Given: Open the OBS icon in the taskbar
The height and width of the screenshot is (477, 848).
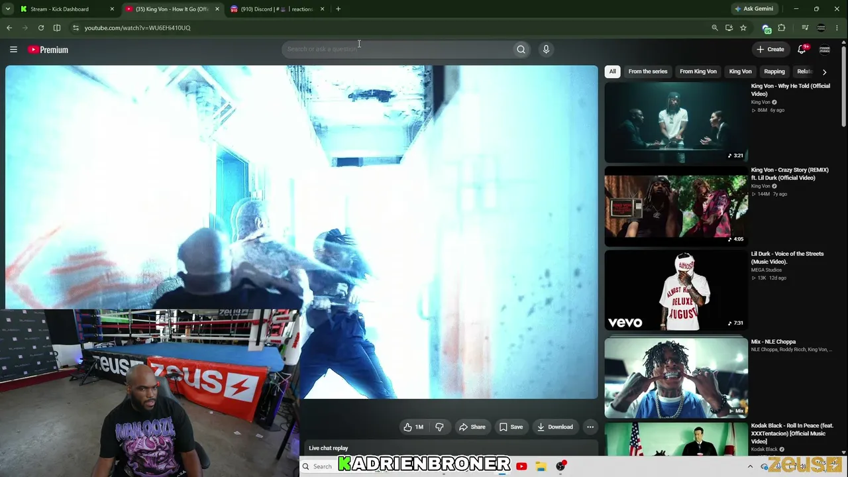Looking at the screenshot, I should (560, 466).
